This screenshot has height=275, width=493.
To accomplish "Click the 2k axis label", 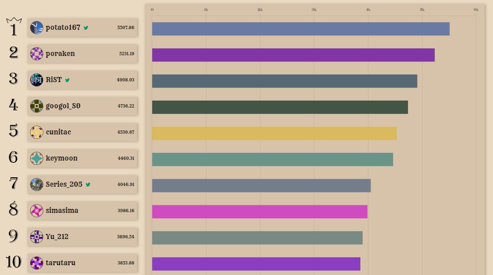I will coord(260,9).
